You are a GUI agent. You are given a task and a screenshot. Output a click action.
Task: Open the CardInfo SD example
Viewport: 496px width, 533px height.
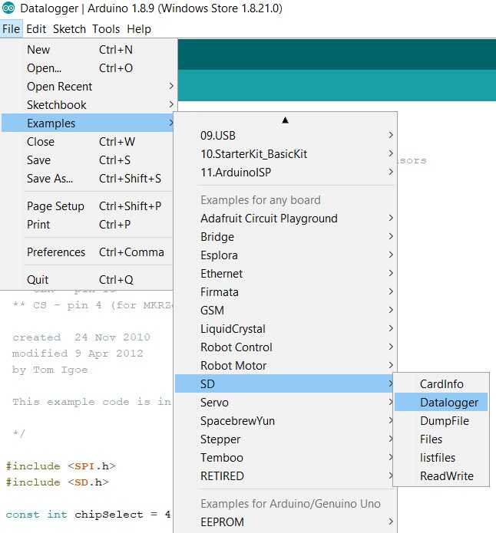[441, 384]
